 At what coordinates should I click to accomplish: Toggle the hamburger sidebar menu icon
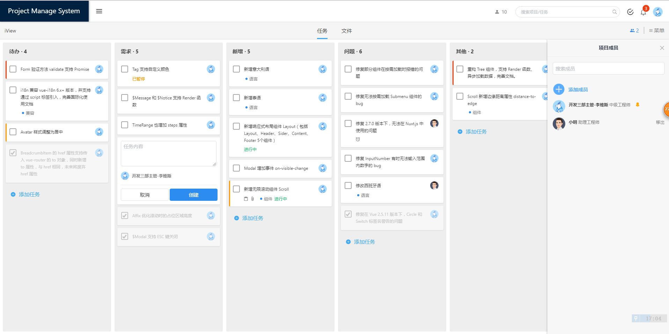click(x=99, y=11)
